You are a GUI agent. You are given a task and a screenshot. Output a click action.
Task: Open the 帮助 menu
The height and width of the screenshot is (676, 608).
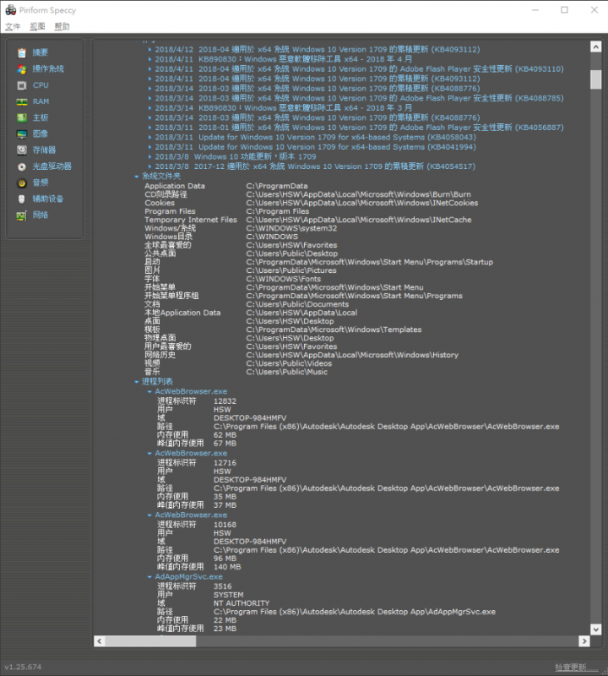[62, 27]
